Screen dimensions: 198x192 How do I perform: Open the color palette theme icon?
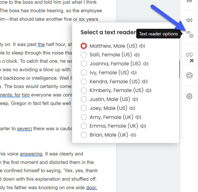[189, 75]
